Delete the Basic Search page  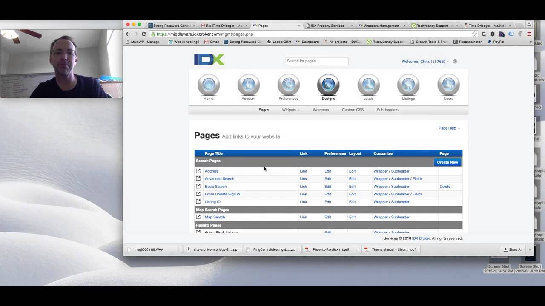point(445,186)
